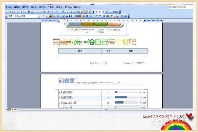Activate the Format Painter brush

coord(48,12)
